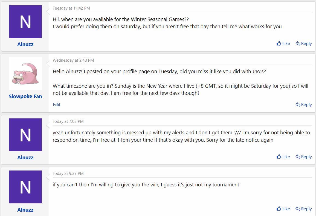The height and width of the screenshot is (216, 316).
Task: Click the Slowpoke avatar image
Action: click(x=25, y=74)
